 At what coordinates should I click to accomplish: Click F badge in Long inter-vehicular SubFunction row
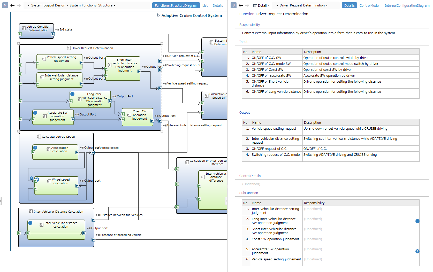click(x=417, y=221)
